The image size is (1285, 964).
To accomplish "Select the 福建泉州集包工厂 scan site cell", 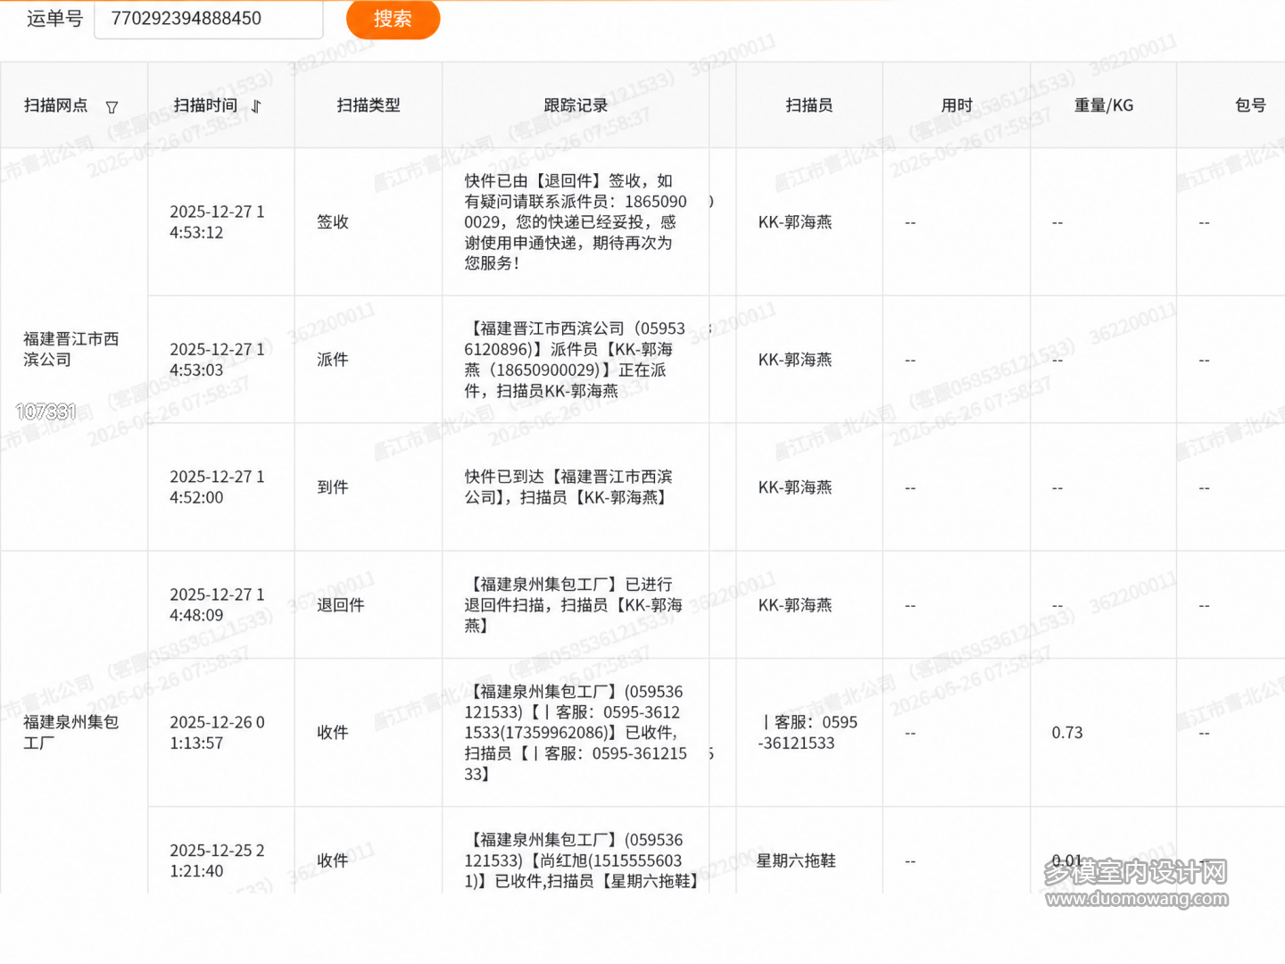I will coord(71,732).
